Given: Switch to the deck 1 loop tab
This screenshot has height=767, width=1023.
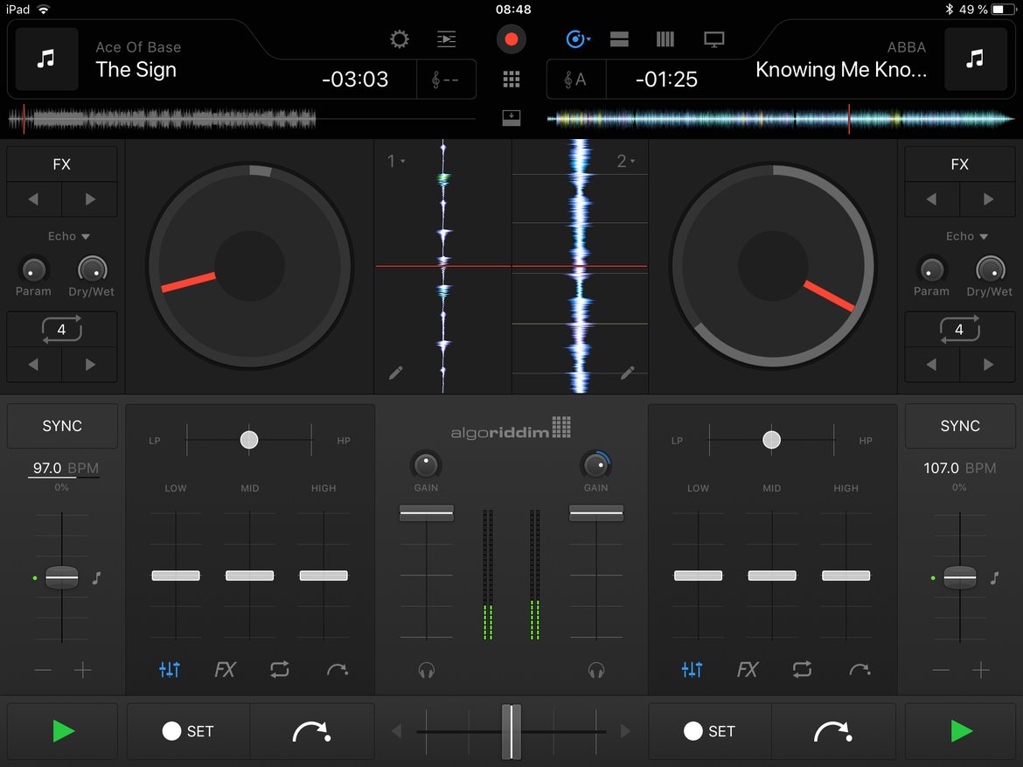Looking at the screenshot, I should (x=280, y=669).
